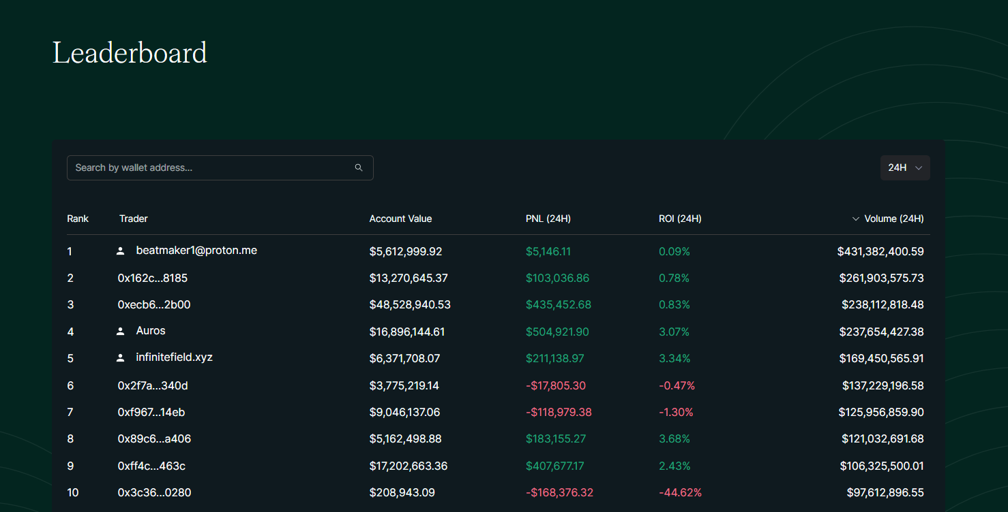Viewport: 1008px width, 512px height.
Task: Click volume $261,903,575.73
Action: (882, 278)
